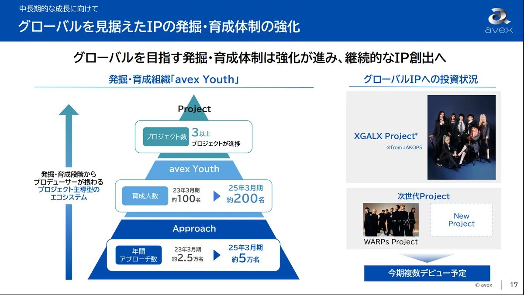Click the 今期複数デビュー予定 blue banner

[427, 273]
